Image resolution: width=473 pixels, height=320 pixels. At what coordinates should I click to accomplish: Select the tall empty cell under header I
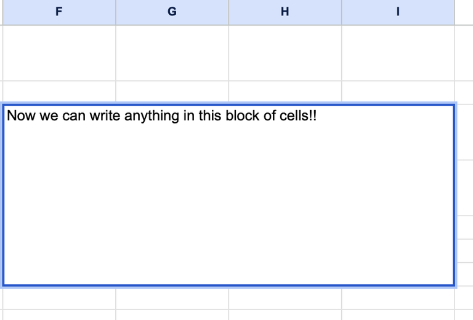coord(398,53)
